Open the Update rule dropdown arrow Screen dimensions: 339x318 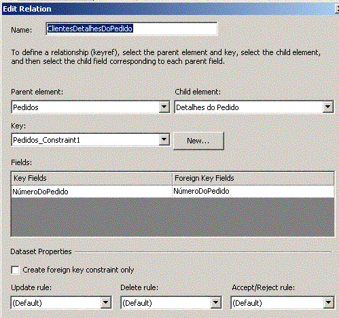click(105, 302)
